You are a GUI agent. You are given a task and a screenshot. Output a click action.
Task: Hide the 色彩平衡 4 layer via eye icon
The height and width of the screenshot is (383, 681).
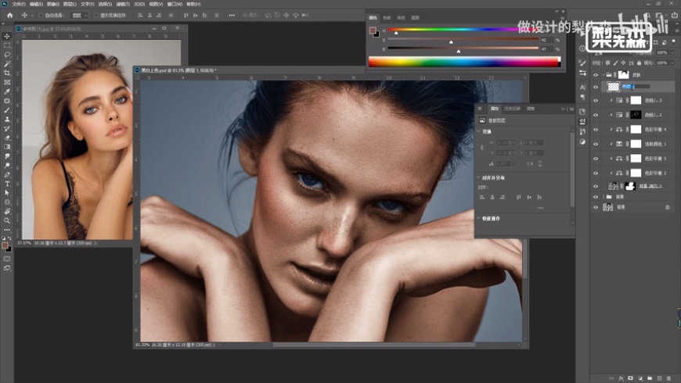point(596,129)
